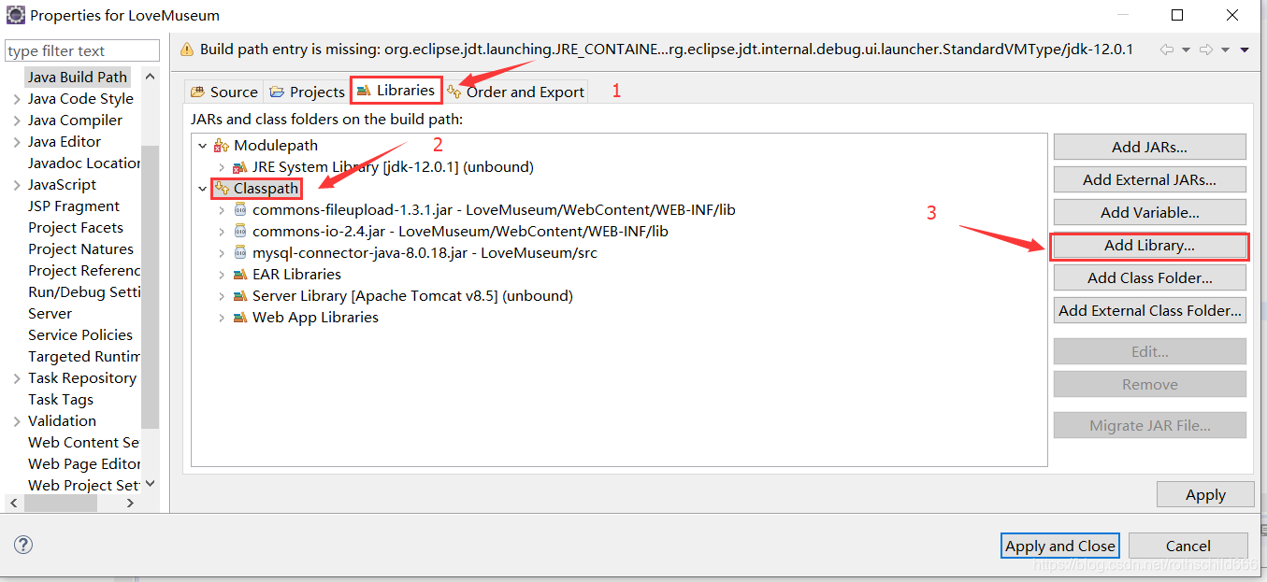The height and width of the screenshot is (582, 1267).
Task: Expand JavaScript in sidebar
Action: 17,185
